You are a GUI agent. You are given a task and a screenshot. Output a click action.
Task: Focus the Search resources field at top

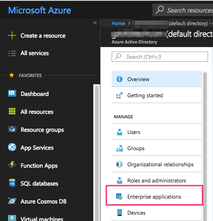point(183,10)
